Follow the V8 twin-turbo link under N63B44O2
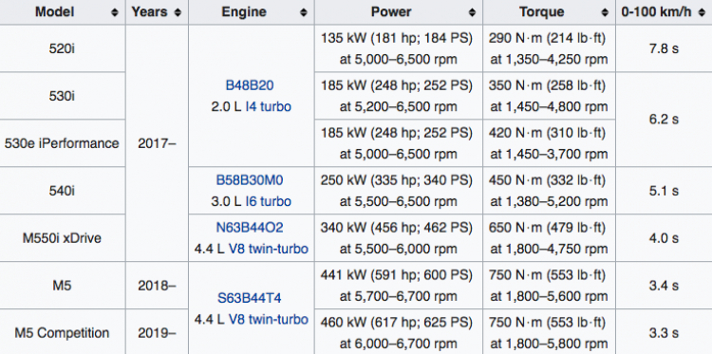The image size is (712, 354). coord(268,249)
